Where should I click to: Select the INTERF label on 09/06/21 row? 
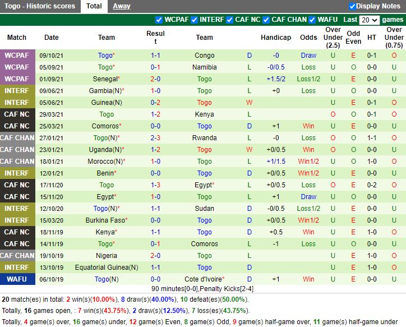[x=17, y=91]
